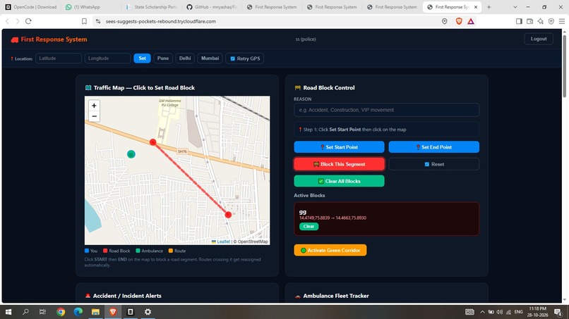Click the red Block This Segment button
The image size is (569, 319).
pyautogui.click(x=339, y=164)
